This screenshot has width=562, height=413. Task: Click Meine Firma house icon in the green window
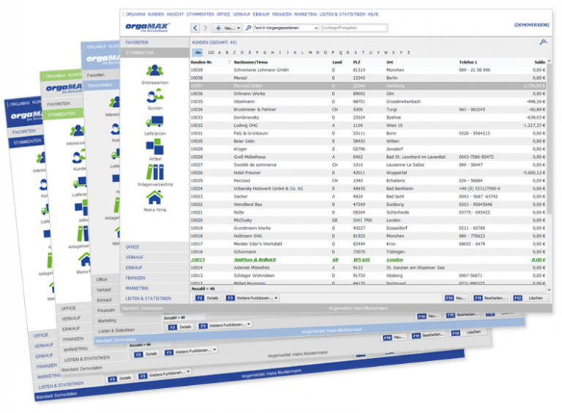85,259
